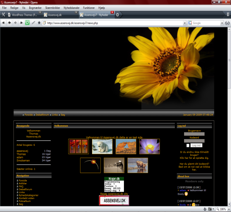Switch to the Assensvej.dk tab

60,15
